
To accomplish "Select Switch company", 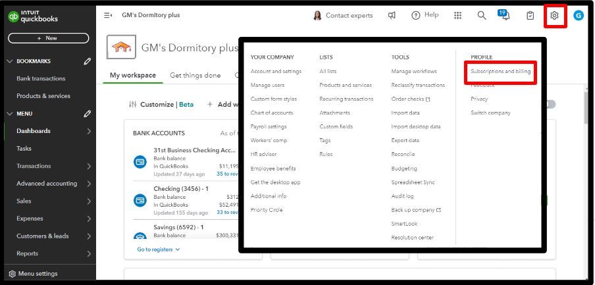I will [x=490, y=113].
